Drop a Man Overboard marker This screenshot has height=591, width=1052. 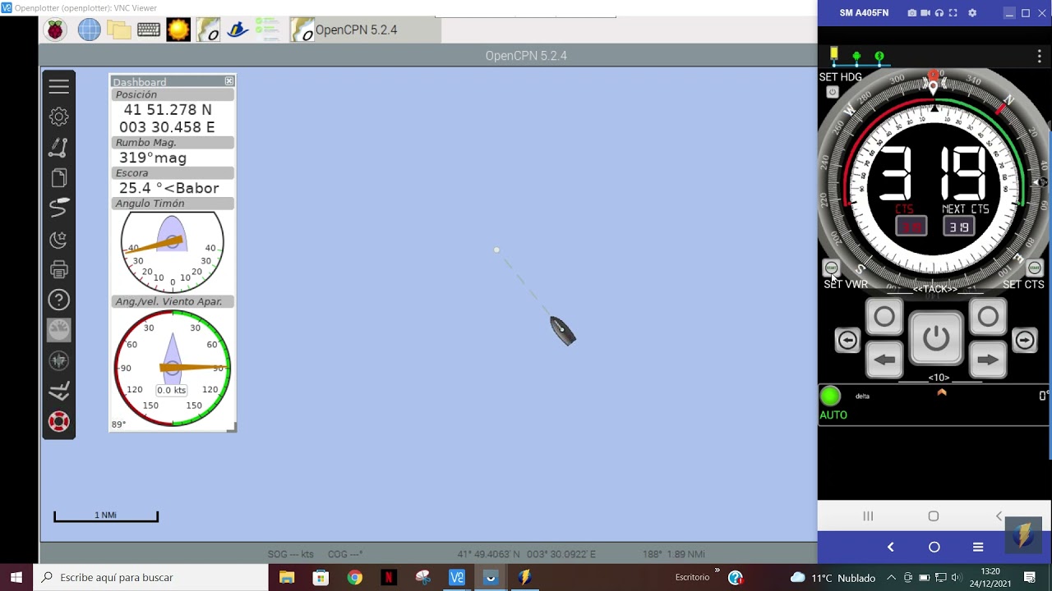pyautogui.click(x=58, y=422)
